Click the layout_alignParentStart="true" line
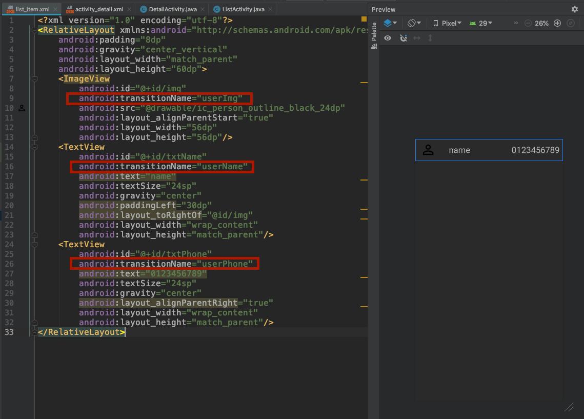Viewport: 584px width, 419px height. (x=176, y=117)
